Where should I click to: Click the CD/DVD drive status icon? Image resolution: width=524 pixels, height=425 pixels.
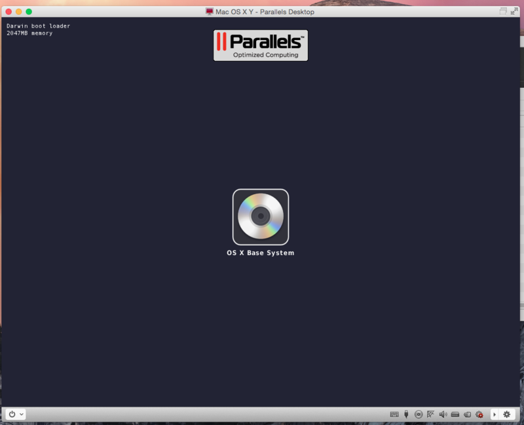coord(419,415)
